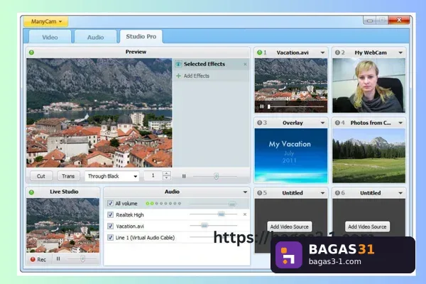This screenshot has width=426, height=284.
Task: Click the Realtek High label
Action: click(130, 214)
